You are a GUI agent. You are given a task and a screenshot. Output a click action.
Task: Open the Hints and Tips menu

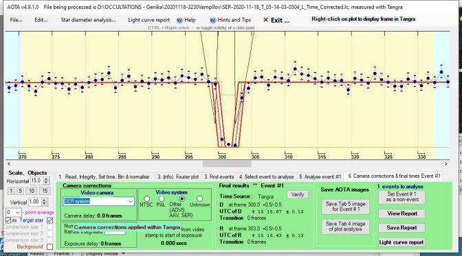point(234,20)
